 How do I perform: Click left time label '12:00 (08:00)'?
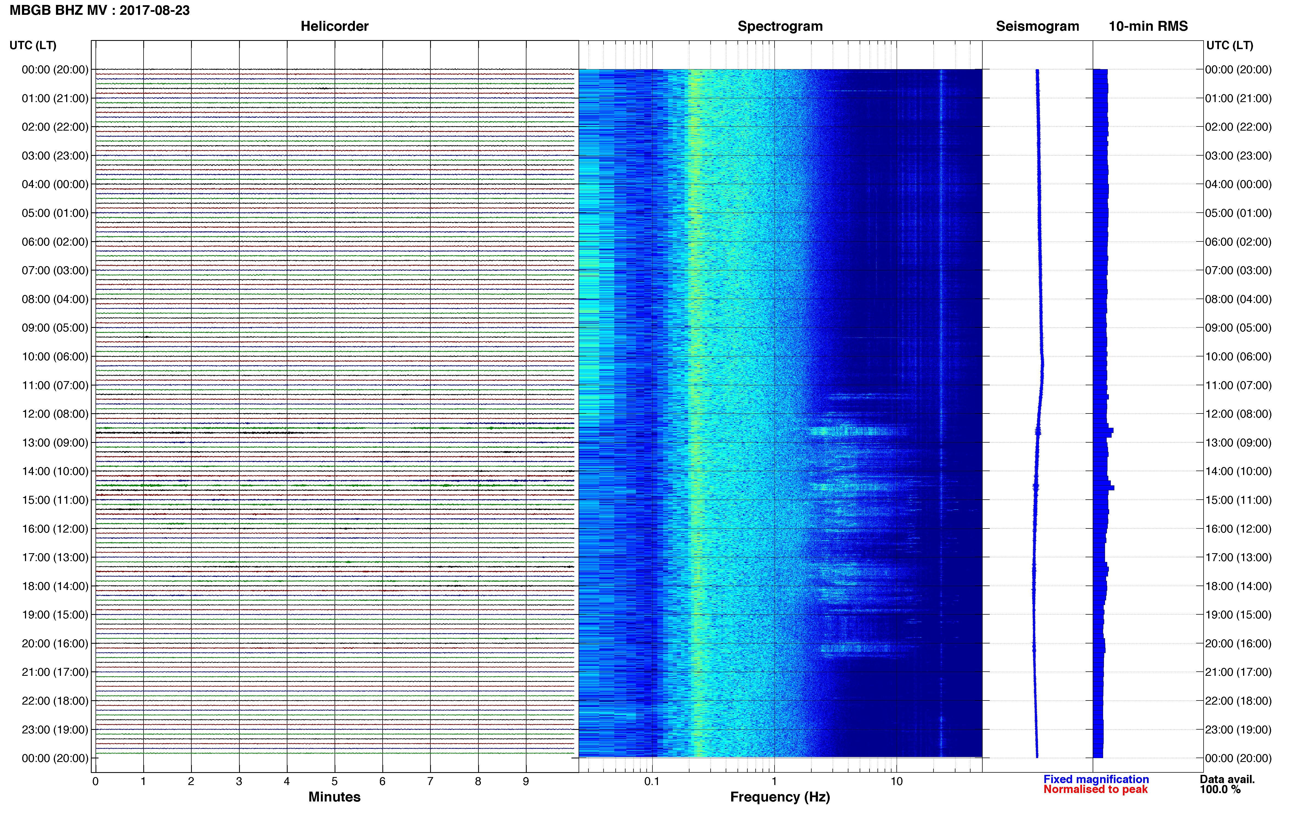[55, 414]
